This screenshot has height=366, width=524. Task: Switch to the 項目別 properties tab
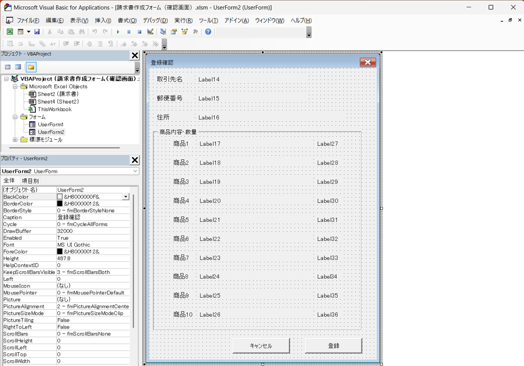pyautogui.click(x=30, y=181)
